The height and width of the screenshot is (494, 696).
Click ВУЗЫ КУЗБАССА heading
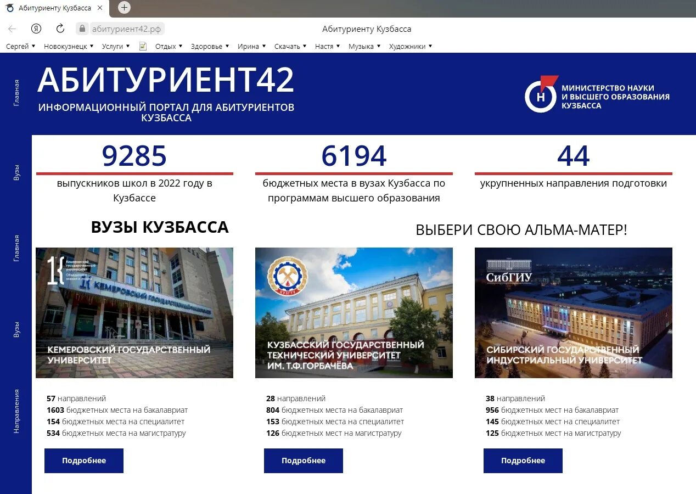point(160,227)
